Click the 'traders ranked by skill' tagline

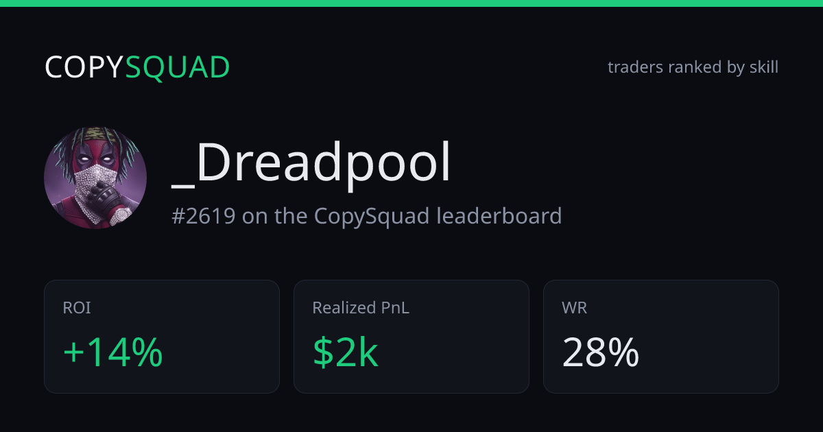[x=693, y=67]
